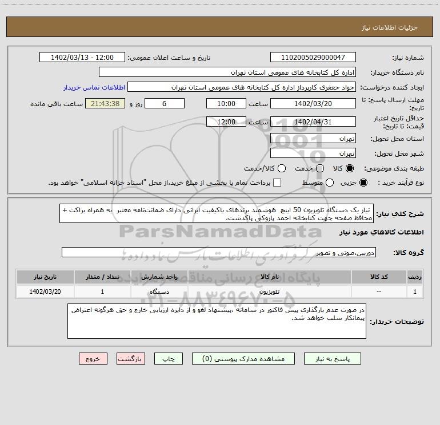The width and height of the screenshot is (440, 425).
Task: Click the نام کالا column header
Action: click(x=269, y=277)
